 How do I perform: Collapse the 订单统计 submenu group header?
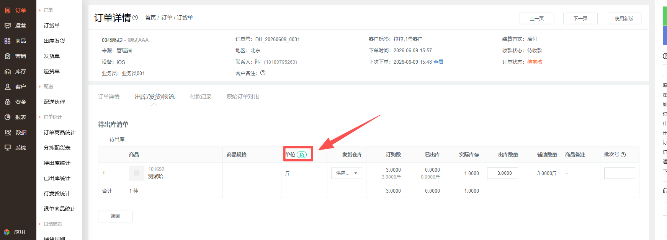click(x=52, y=117)
